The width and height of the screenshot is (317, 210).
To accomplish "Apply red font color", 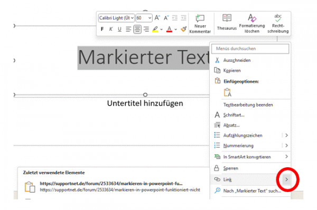I will 169,29.
